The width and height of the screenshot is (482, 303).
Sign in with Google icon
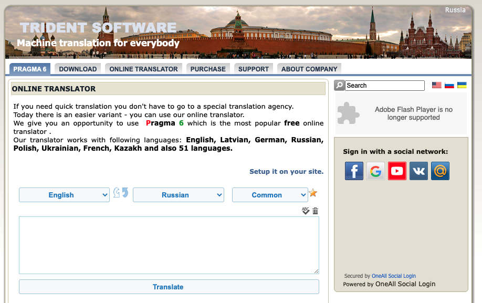pyautogui.click(x=375, y=171)
